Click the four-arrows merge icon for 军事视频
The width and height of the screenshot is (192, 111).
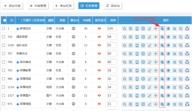click(174, 87)
